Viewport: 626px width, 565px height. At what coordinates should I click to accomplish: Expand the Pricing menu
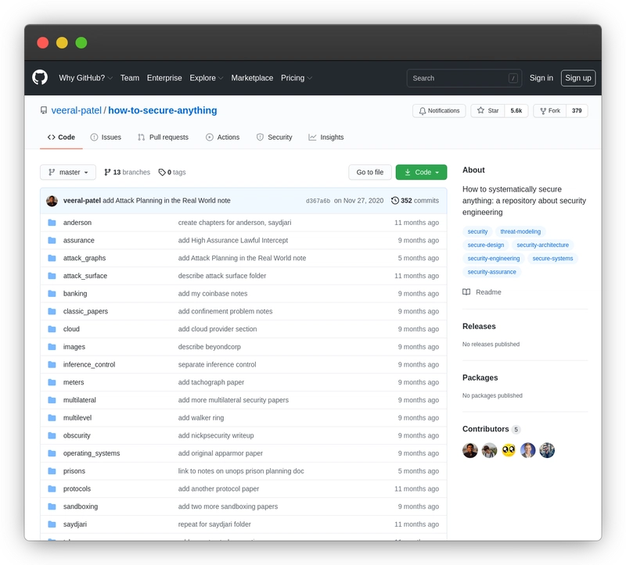pos(297,77)
